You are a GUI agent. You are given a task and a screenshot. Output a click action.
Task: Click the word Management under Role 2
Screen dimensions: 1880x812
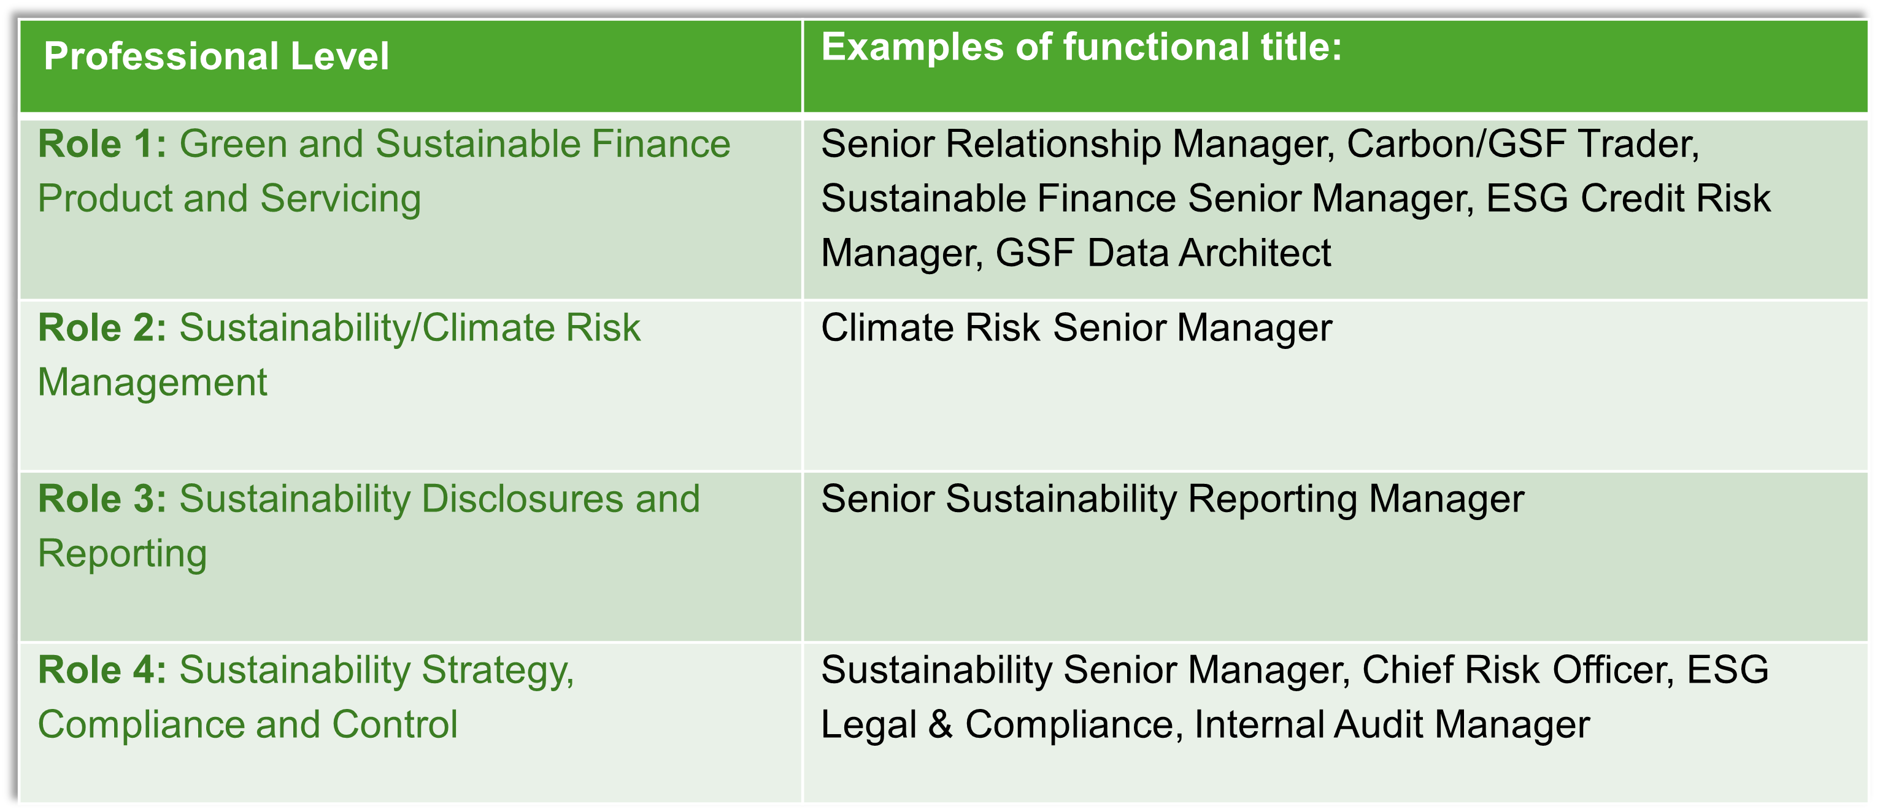(153, 382)
